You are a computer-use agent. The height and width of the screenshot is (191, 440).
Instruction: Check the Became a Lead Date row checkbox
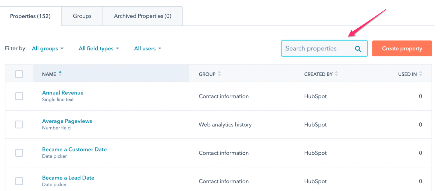coord(19,181)
